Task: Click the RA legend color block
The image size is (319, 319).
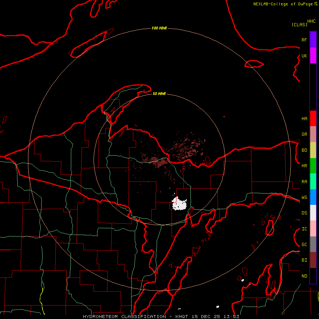Action: tap(313, 181)
